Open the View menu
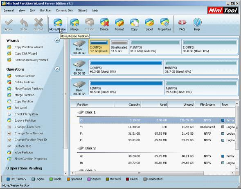The width and height of the screenshot is (241, 189). coord(22,11)
